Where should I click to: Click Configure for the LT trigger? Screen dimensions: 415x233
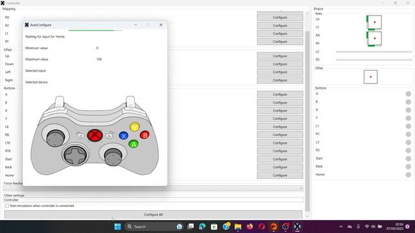coord(280,34)
